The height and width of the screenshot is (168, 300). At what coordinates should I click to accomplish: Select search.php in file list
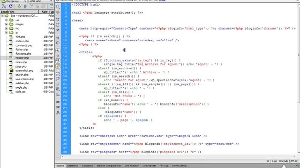(22, 75)
